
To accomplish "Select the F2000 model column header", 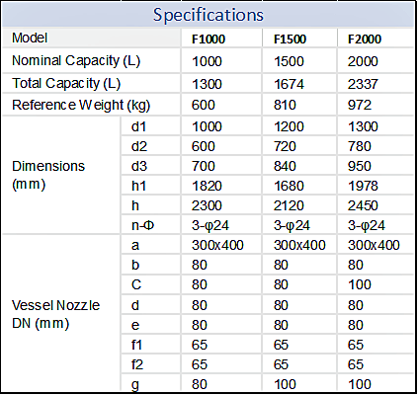I will (x=365, y=39).
